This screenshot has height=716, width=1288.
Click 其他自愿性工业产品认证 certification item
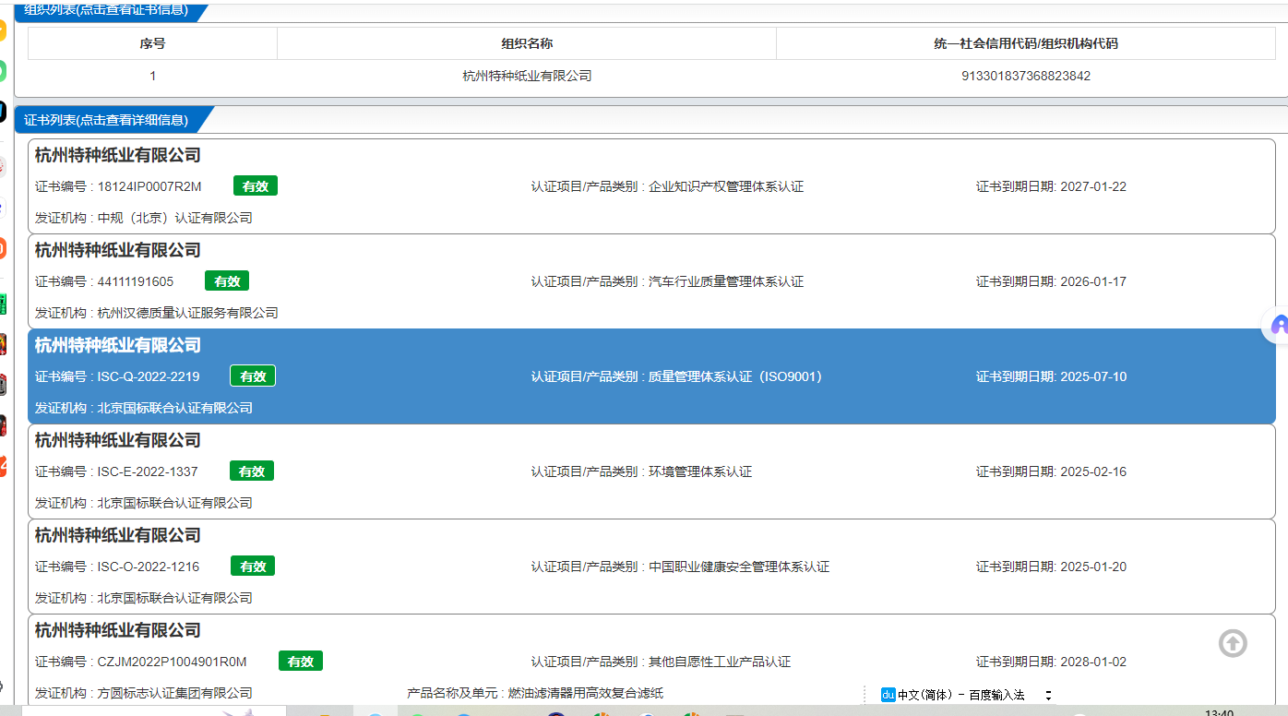[720, 662]
